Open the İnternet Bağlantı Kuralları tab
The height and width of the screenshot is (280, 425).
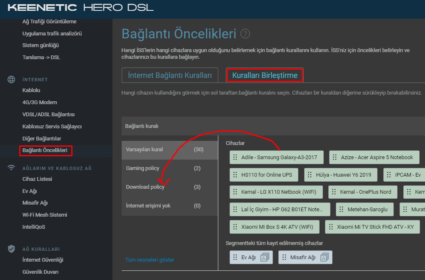coord(170,75)
